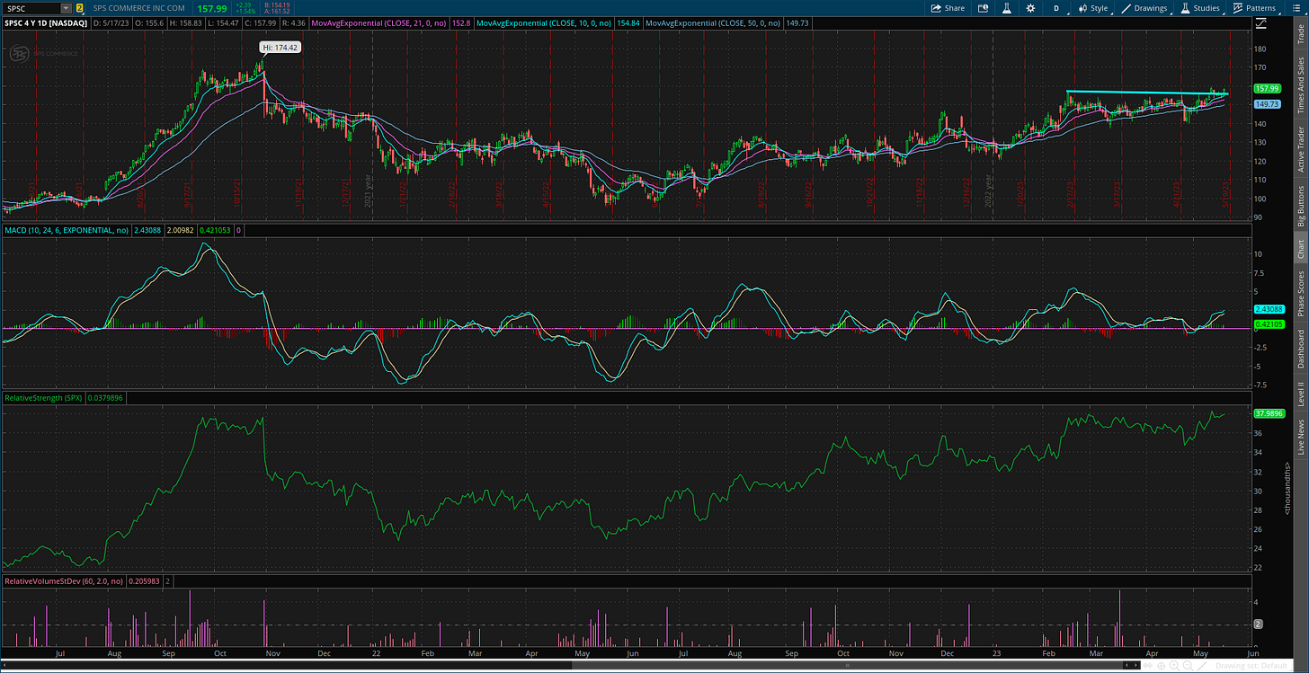Click the yellow number 2 link icon
1309x673 pixels.
pyautogui.click(x=79, y=8)
